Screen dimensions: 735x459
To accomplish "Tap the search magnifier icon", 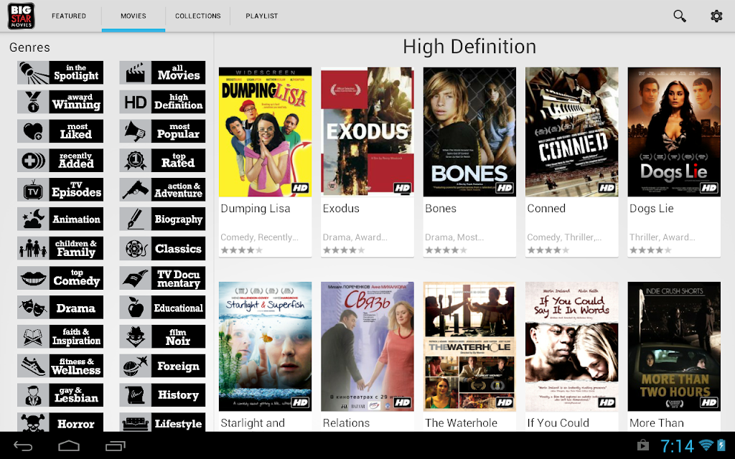I will [679, 16].
